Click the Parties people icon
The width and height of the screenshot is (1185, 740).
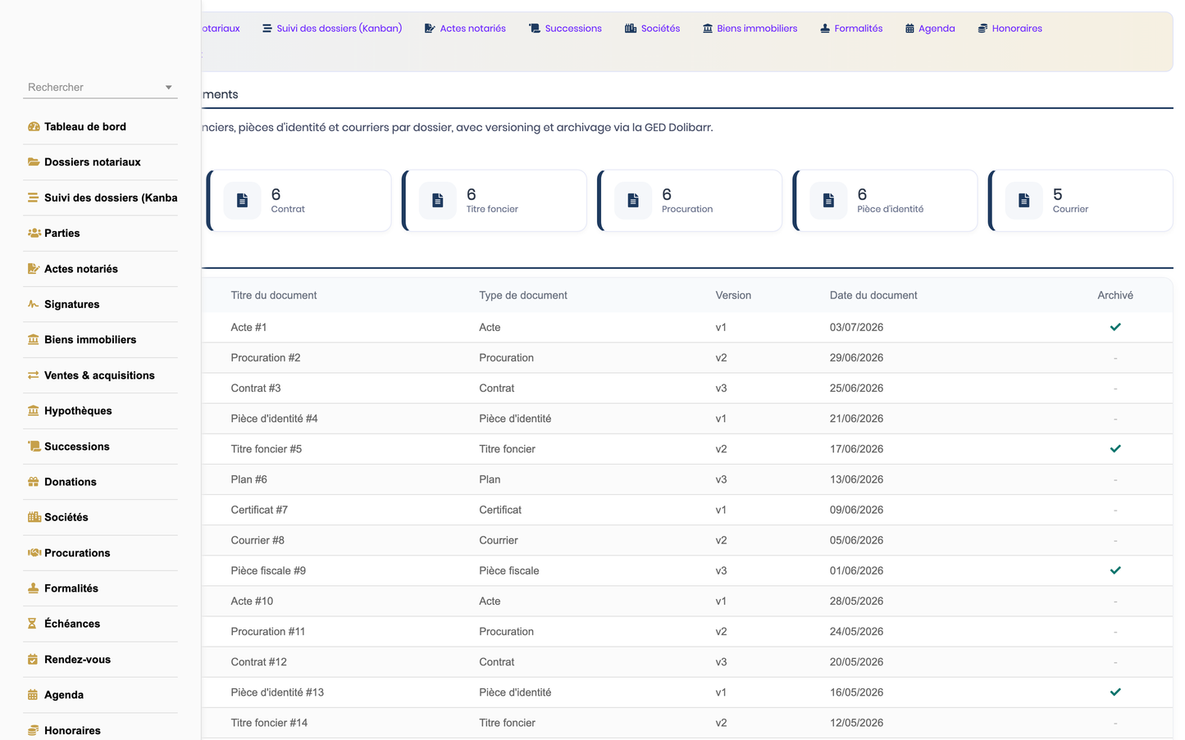coord(34,234)
